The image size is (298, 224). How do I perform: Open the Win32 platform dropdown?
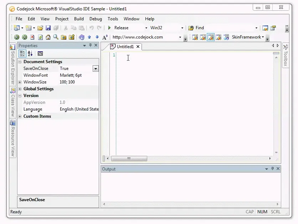[182, 28]
